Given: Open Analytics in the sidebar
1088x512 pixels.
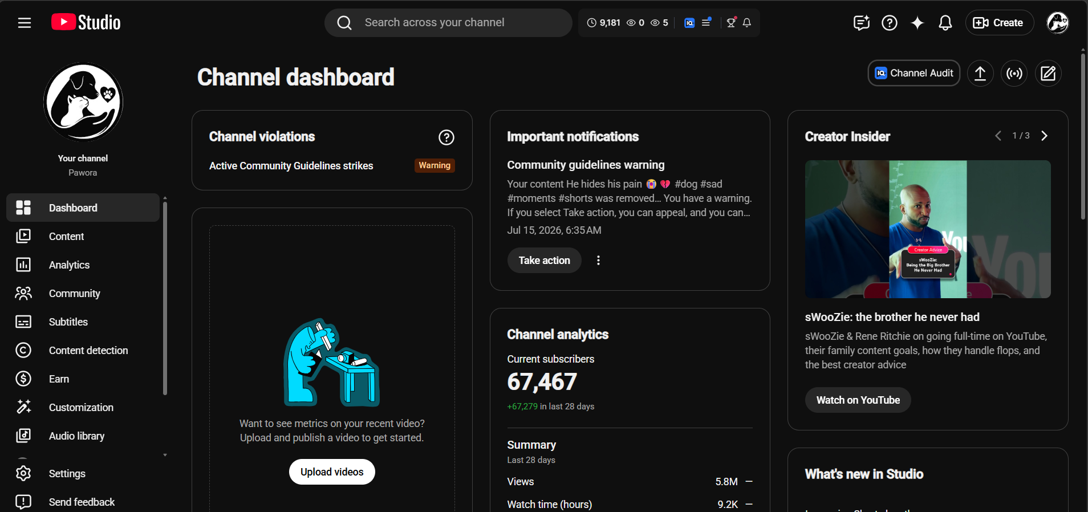Looking at the screenshot, I should coord(83,265).
